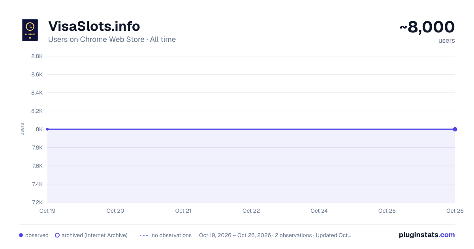Click the 8K y-axis label
The image size is (474, 249).
click(39, 129)
